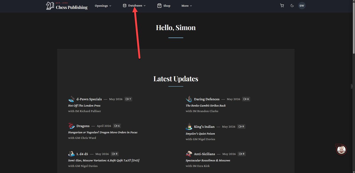Image resolution: width=355 pixels, height=173 pixels.
Task: Click the video count badge for Daring Defences
Action: pyautogui.click(x=246, y=99)
